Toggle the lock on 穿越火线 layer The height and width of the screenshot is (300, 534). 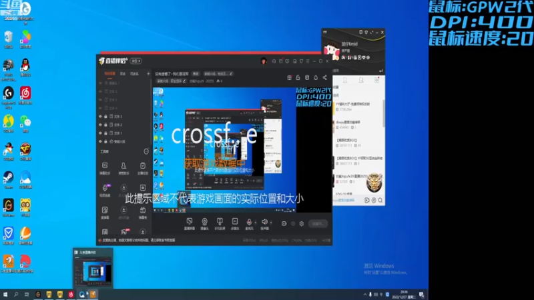tap(105, 141)
